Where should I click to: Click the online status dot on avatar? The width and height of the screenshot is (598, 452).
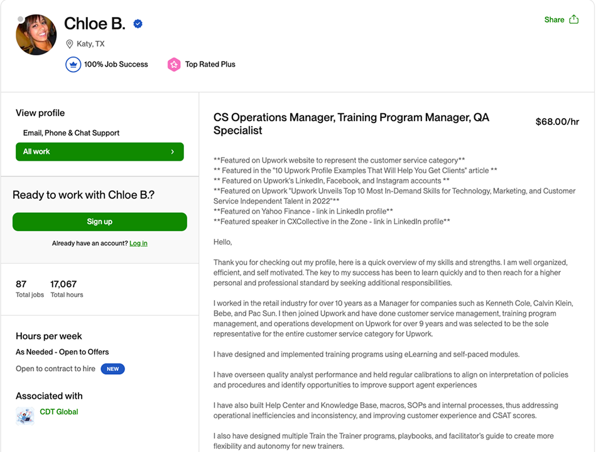21,19
